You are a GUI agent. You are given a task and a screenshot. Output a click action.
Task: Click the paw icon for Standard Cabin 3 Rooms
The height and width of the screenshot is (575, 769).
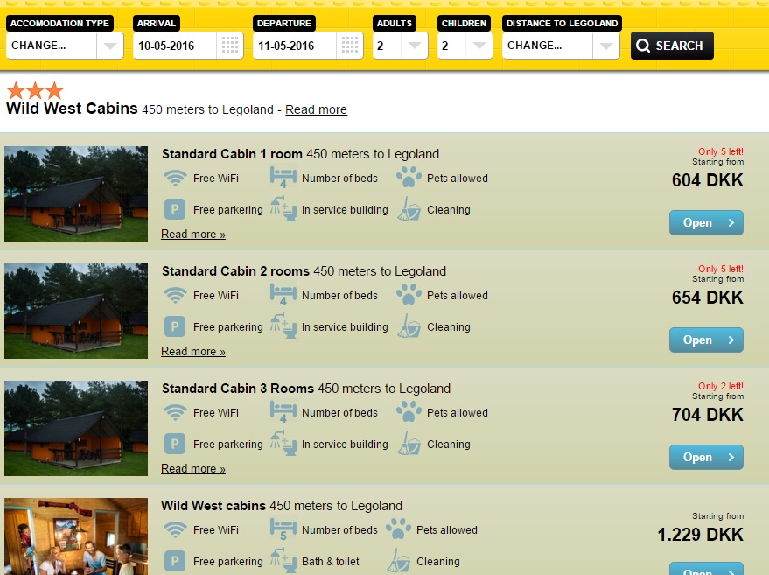click(x=409, y=411)
